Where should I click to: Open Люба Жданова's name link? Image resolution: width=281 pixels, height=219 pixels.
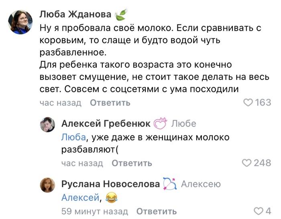click(x=75, y=15)
